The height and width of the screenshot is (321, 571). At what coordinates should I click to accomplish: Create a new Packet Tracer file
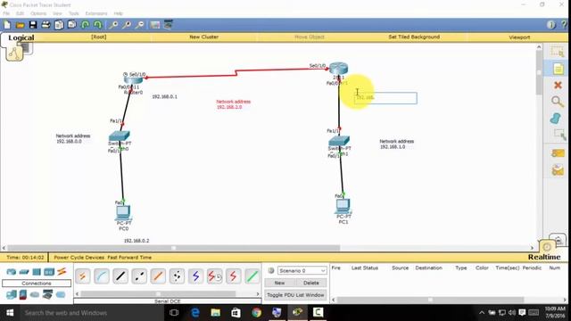tap(7, 25)
